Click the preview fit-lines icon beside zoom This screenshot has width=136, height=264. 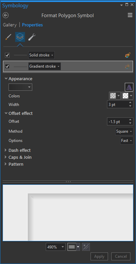(x=86, y=247)
